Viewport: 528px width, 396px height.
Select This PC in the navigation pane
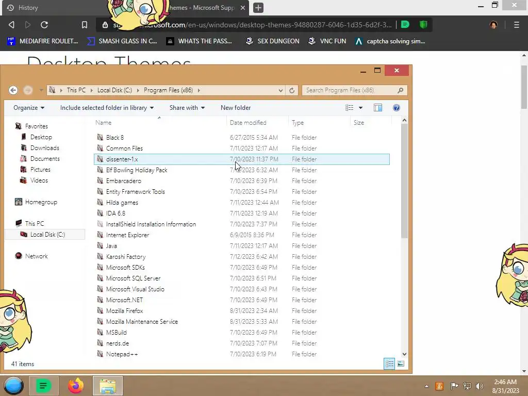(34, 224)
